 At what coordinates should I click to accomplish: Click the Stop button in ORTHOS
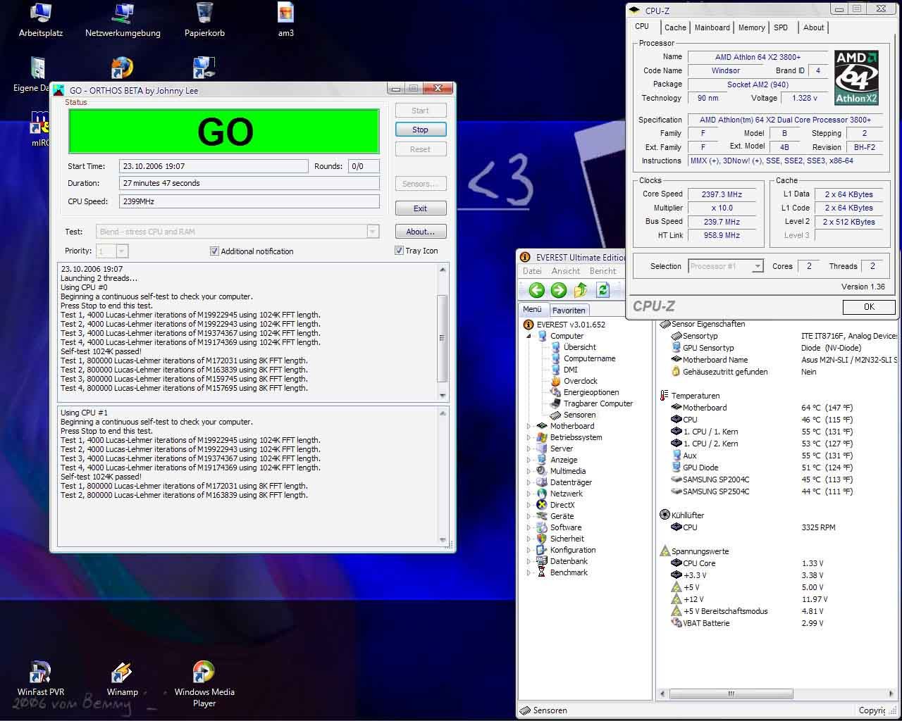(420, 130)
